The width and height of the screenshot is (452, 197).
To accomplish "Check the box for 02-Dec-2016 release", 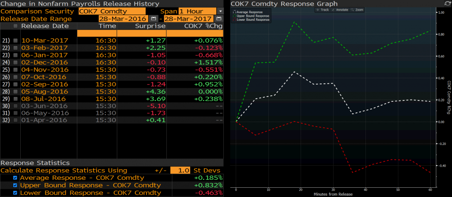I will (15, 63).
